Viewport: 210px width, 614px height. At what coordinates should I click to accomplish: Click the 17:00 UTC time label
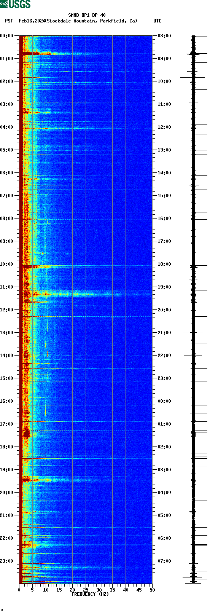point(164,241)
